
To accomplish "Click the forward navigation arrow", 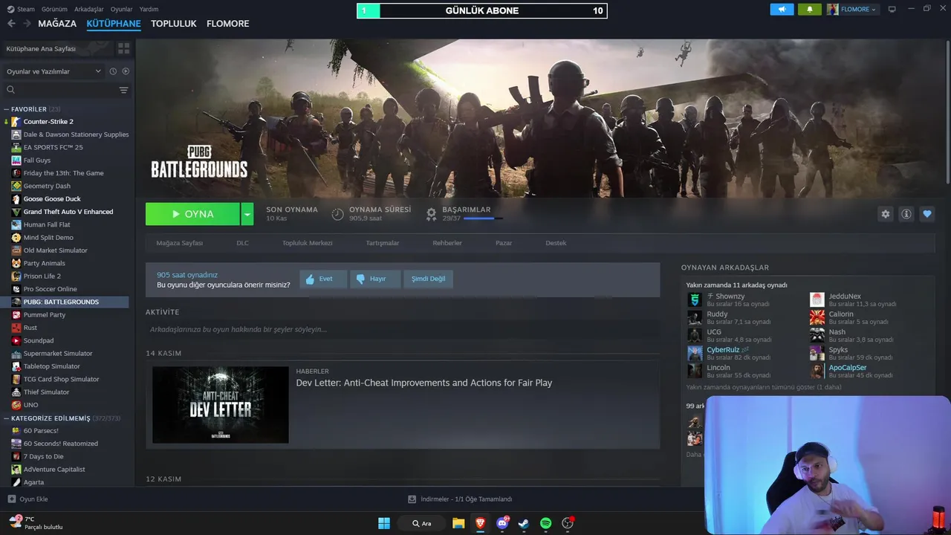I will pos(27,24).
